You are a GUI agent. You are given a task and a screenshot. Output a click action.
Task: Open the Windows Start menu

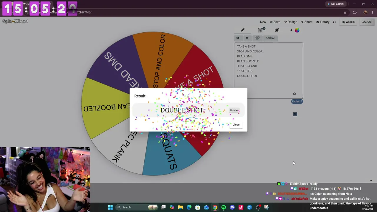[110, 207]
